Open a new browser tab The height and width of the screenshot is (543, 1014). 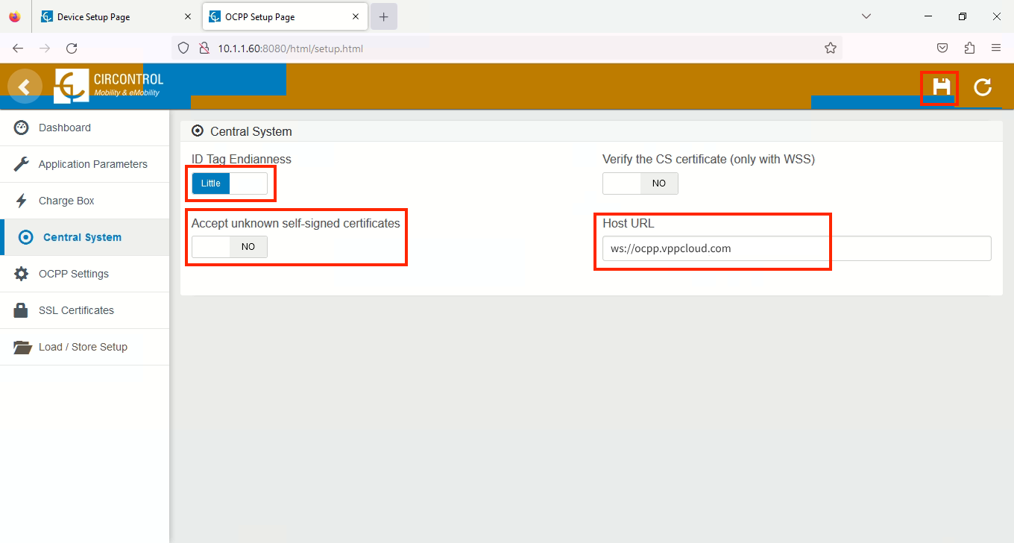pyautogui.click(x=383, y=16)
